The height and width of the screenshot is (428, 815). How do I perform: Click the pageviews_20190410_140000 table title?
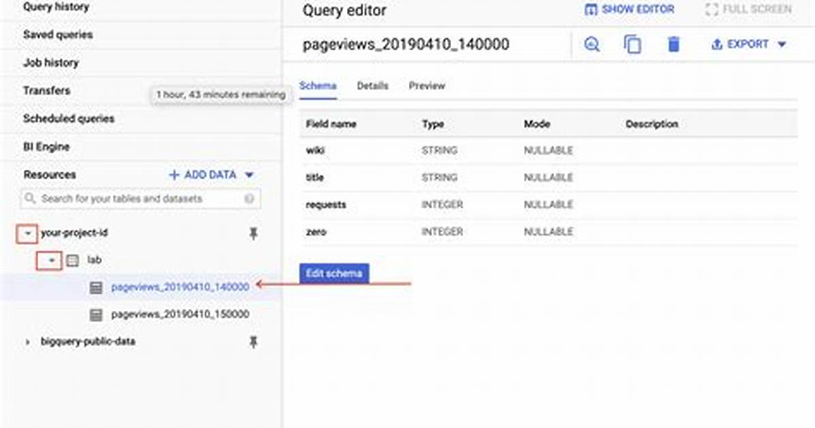click(x=406, y=44)
